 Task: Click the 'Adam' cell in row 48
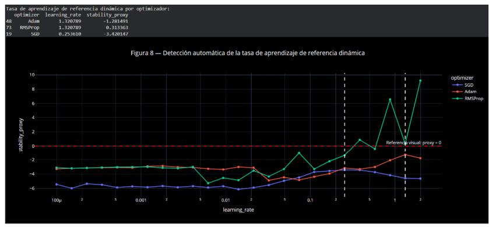34,22
